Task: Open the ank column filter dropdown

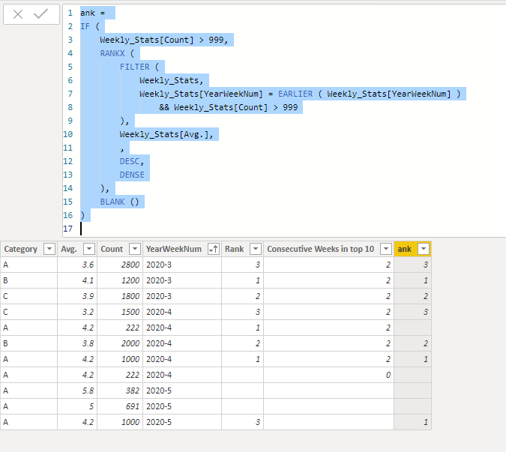Action: [424, 249]
